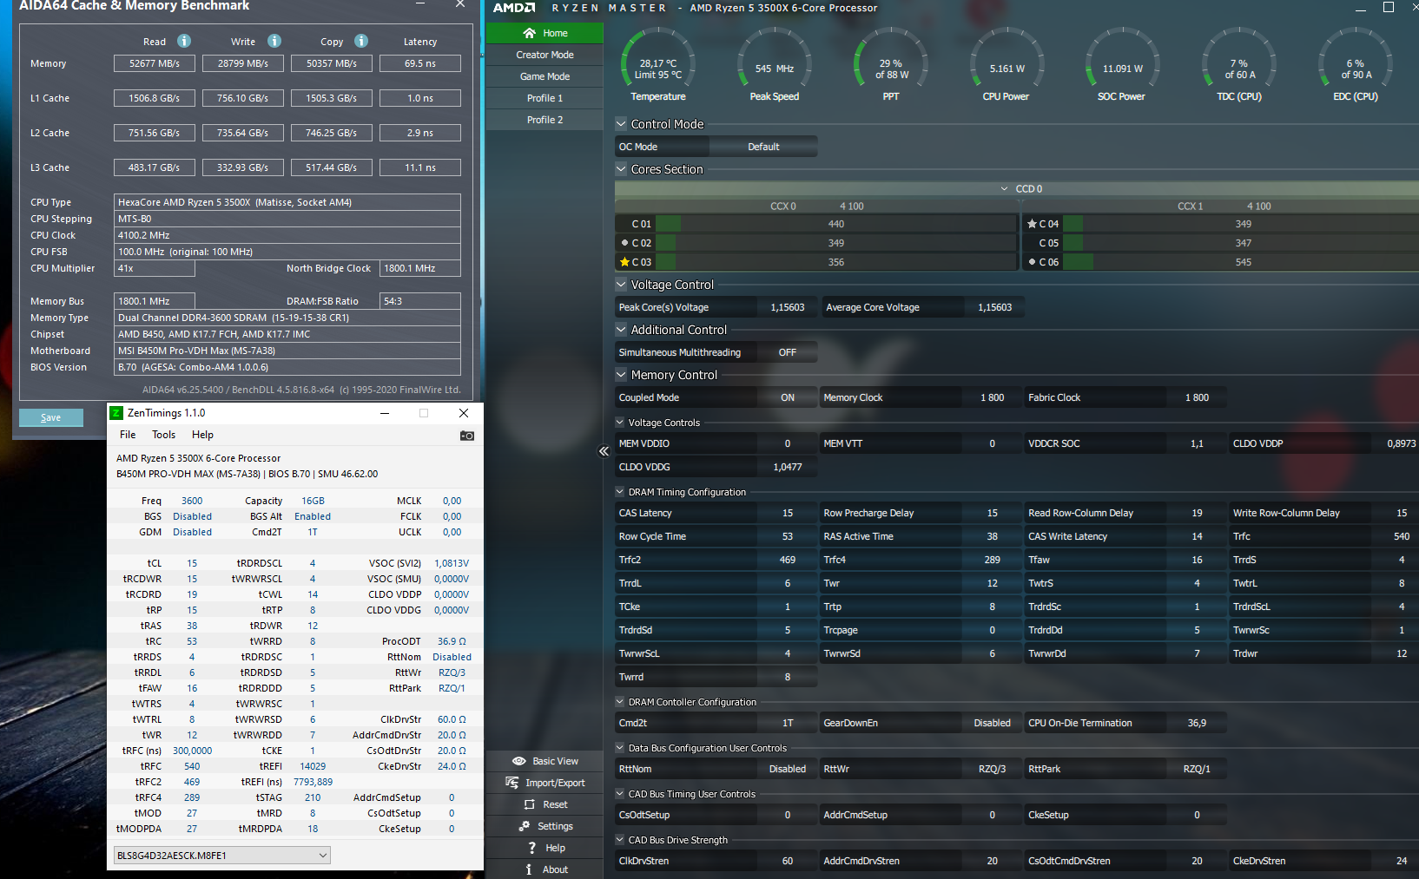
Task: Close the ZenTimings window
Action: (464, 413)
